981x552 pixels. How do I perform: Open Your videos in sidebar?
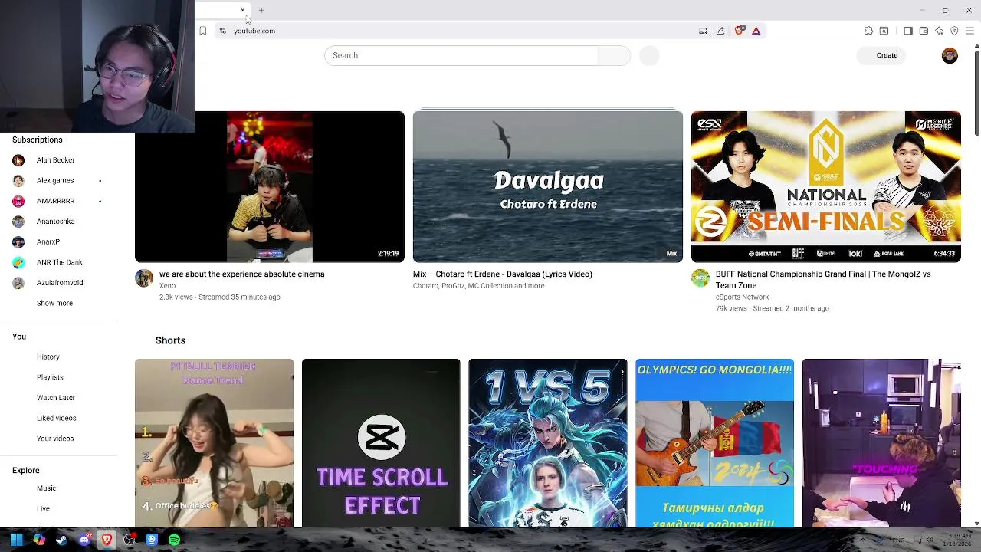[x=55, y=439]
